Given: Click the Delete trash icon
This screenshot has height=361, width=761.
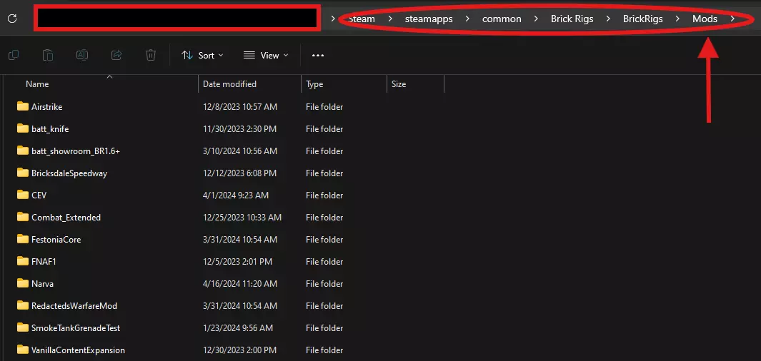Looking at the screenshot, I should point(151,55).
